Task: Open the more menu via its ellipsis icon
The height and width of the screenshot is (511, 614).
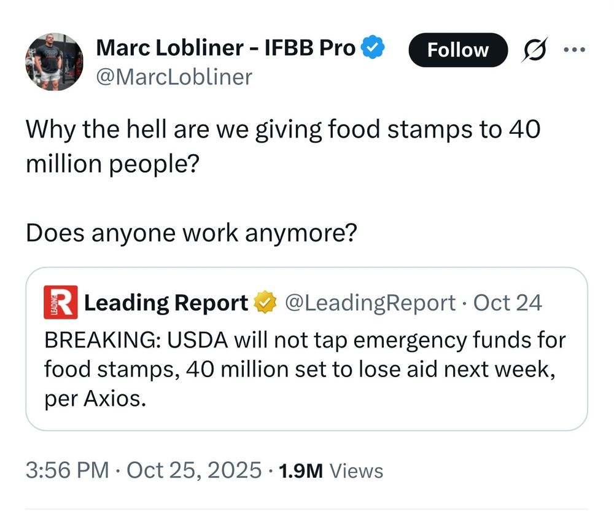Action: pyautogui.click(x=575, y=50)
